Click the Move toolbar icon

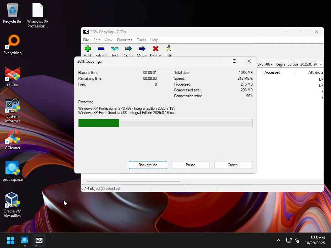[142, 49]
